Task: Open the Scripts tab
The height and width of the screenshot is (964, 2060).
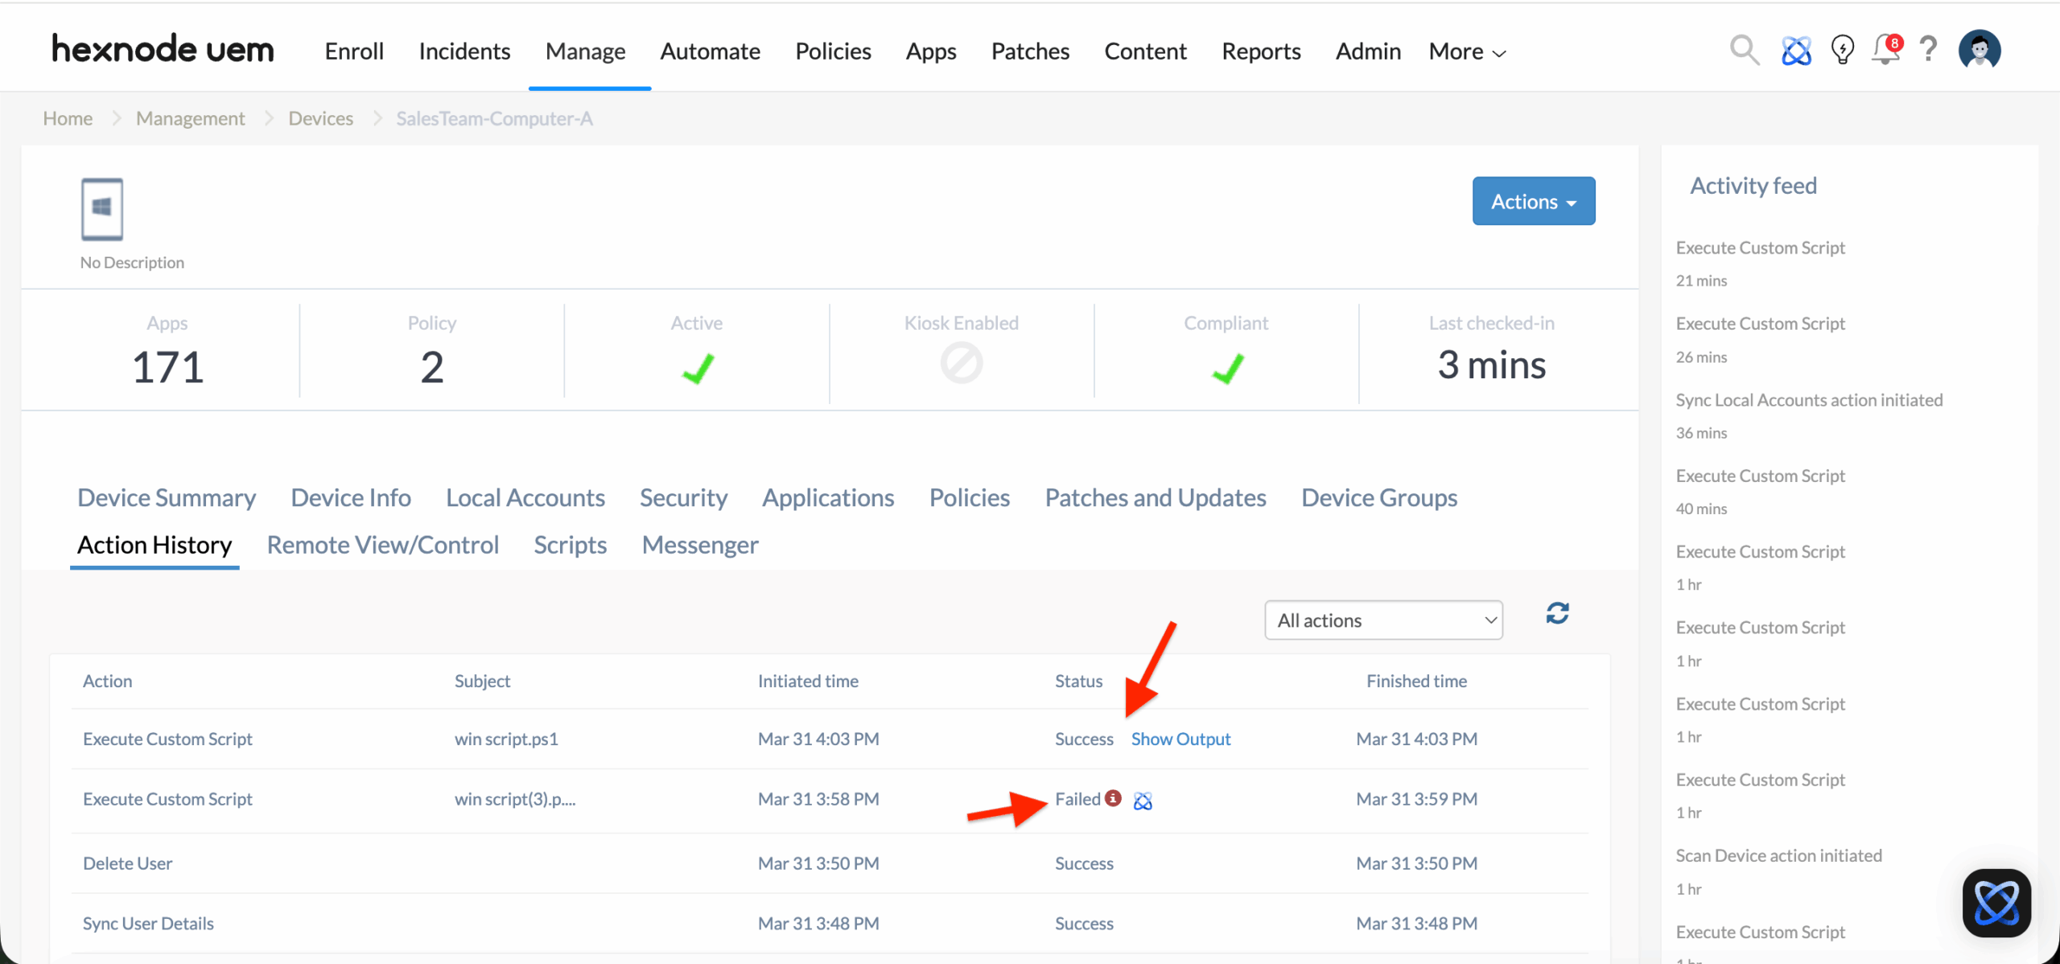Action: click(570, 546)
